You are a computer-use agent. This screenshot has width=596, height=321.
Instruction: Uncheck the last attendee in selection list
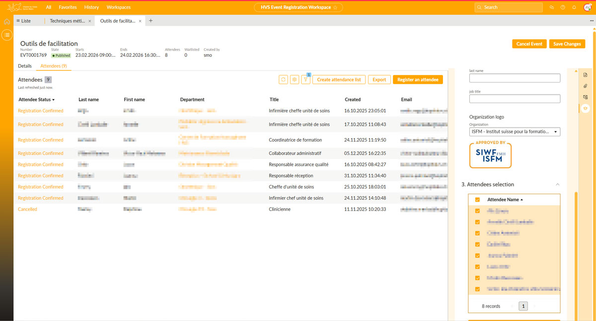coord(477,289)
